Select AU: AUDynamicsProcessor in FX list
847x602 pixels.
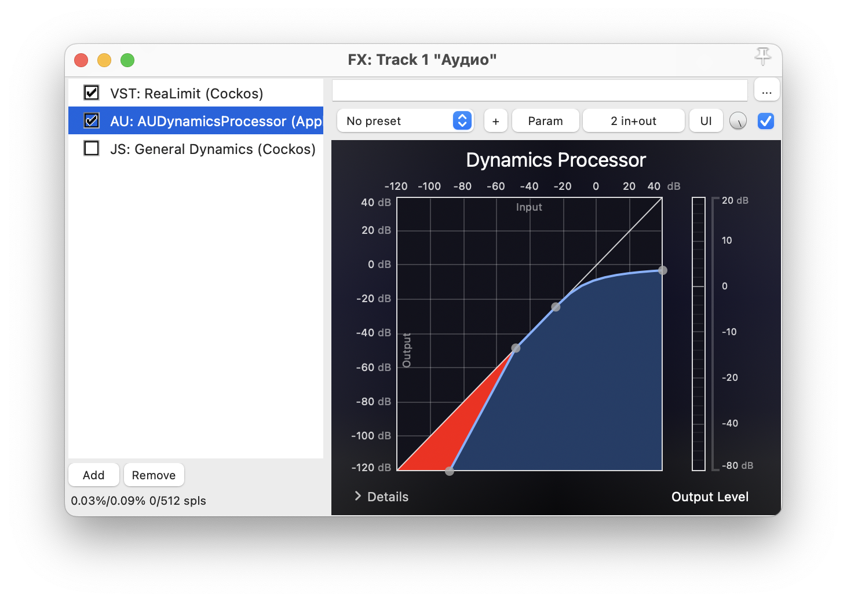click(x=196, y=120)
